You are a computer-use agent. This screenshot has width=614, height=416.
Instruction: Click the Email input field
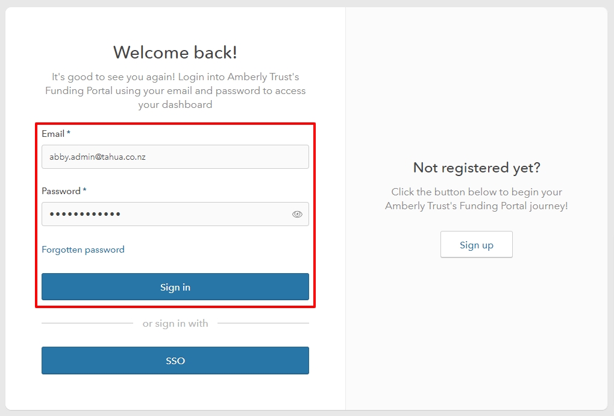tap(175, 157)
